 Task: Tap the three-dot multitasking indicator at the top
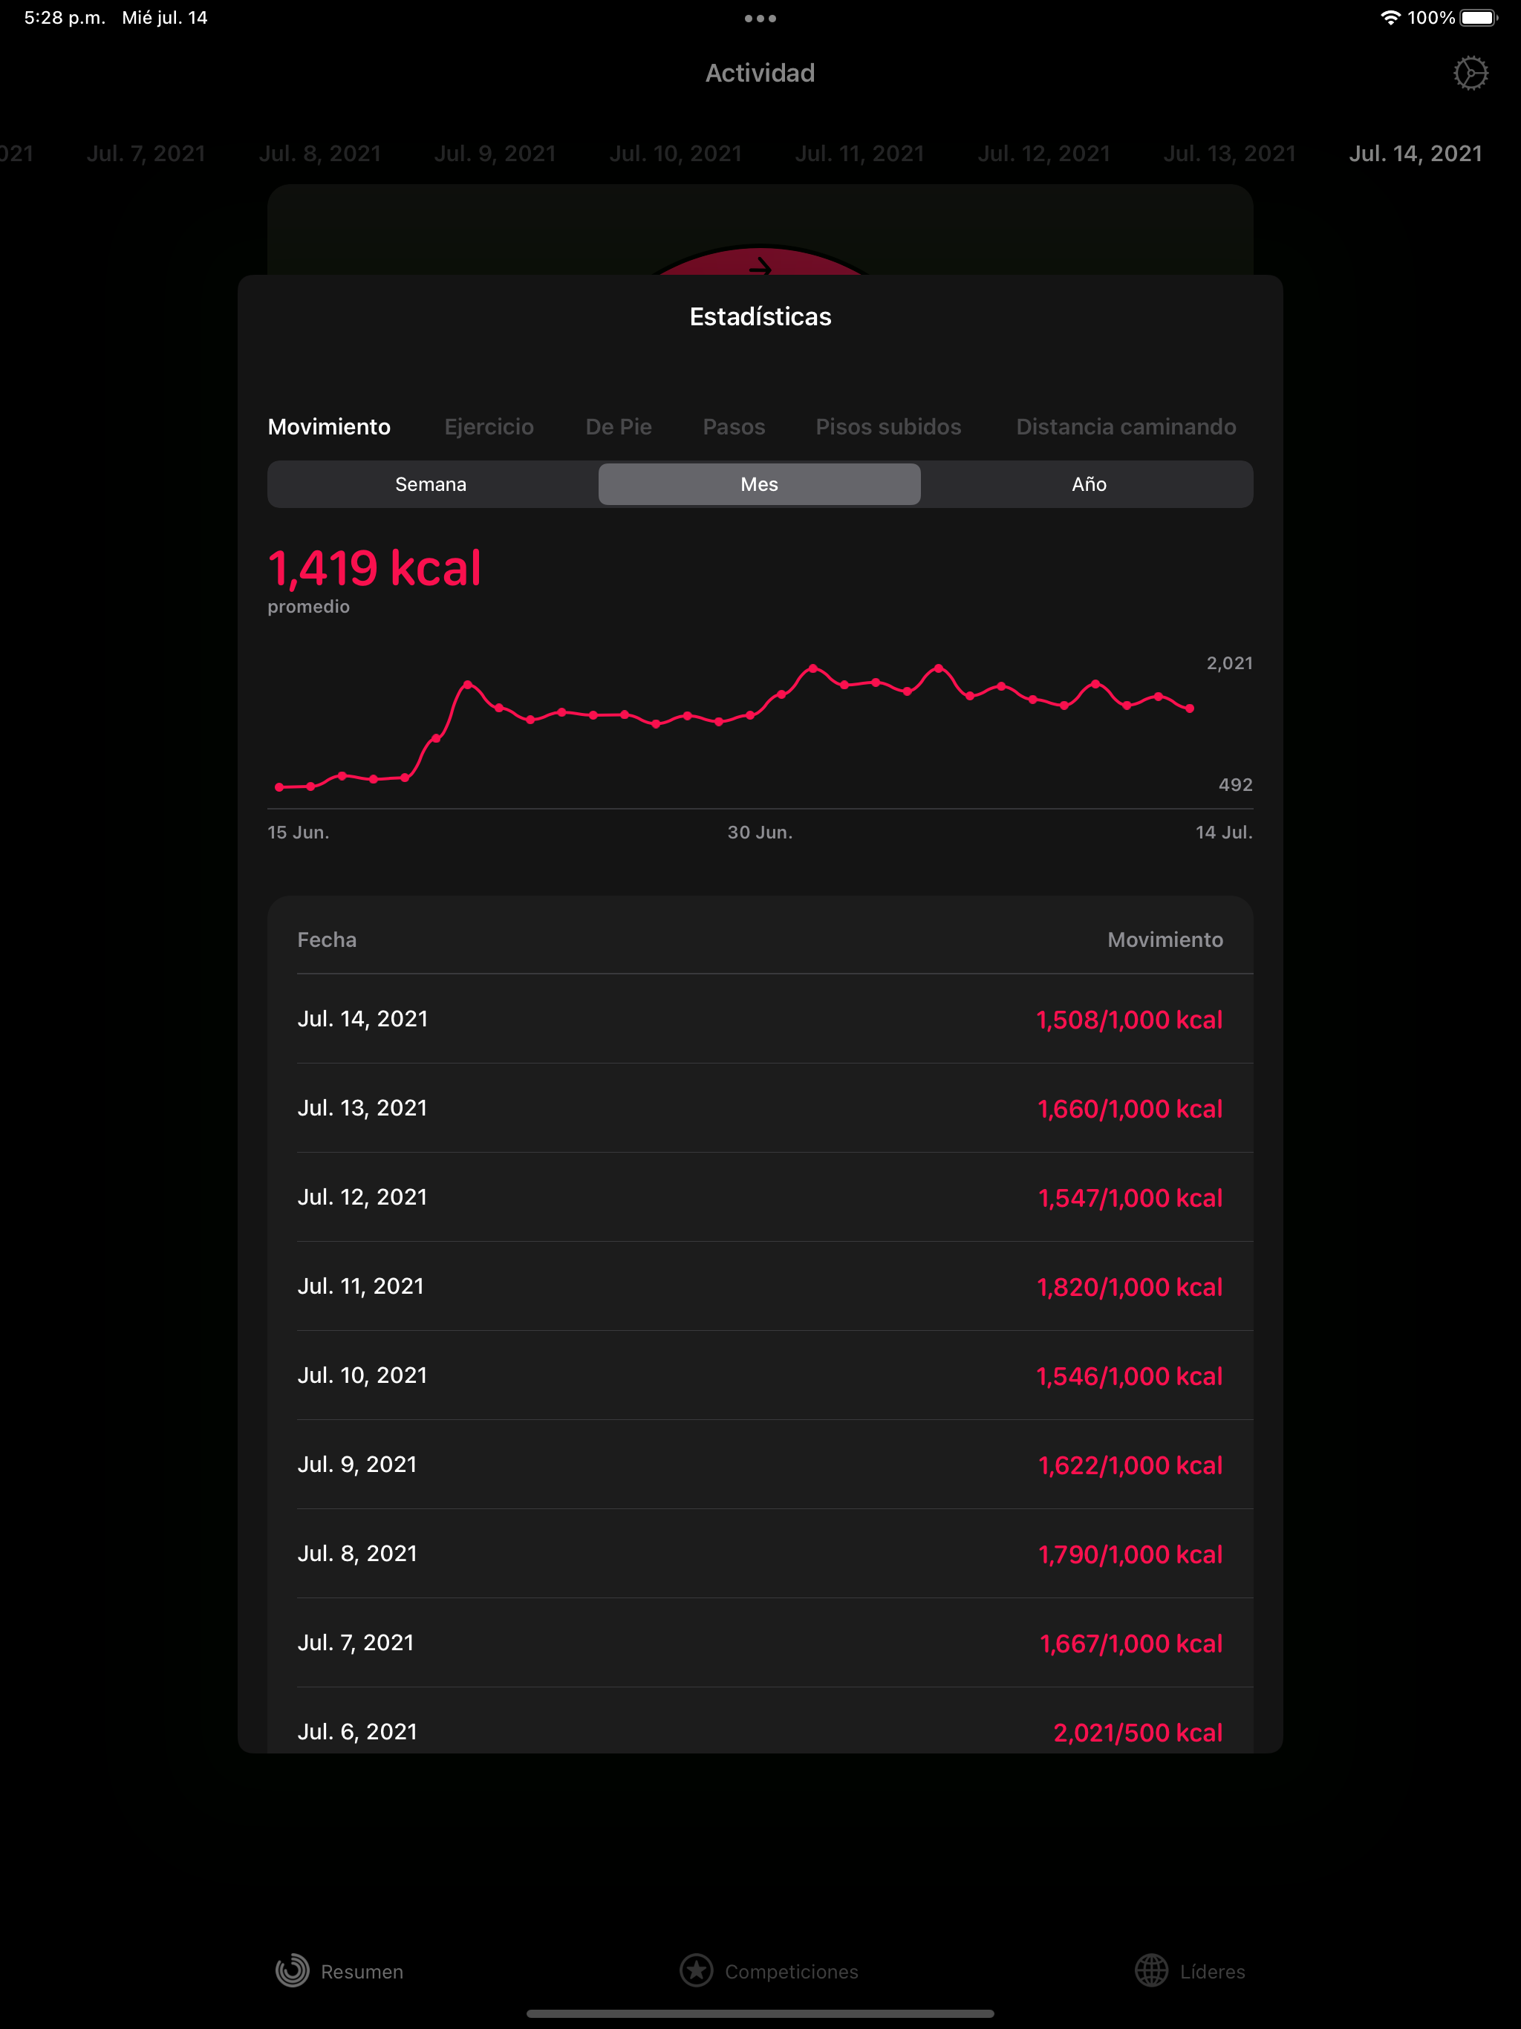[760, 19]
